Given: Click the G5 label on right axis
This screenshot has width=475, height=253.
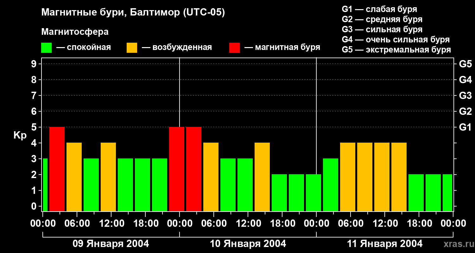Looking at the screenshot, I should click(x=465, y=64).
